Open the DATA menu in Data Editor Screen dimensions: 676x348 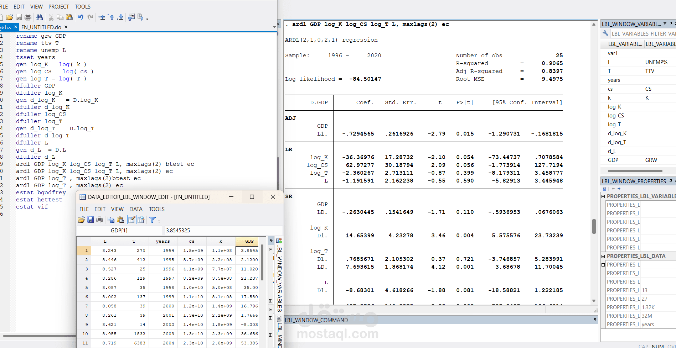[x=136, y=209]
